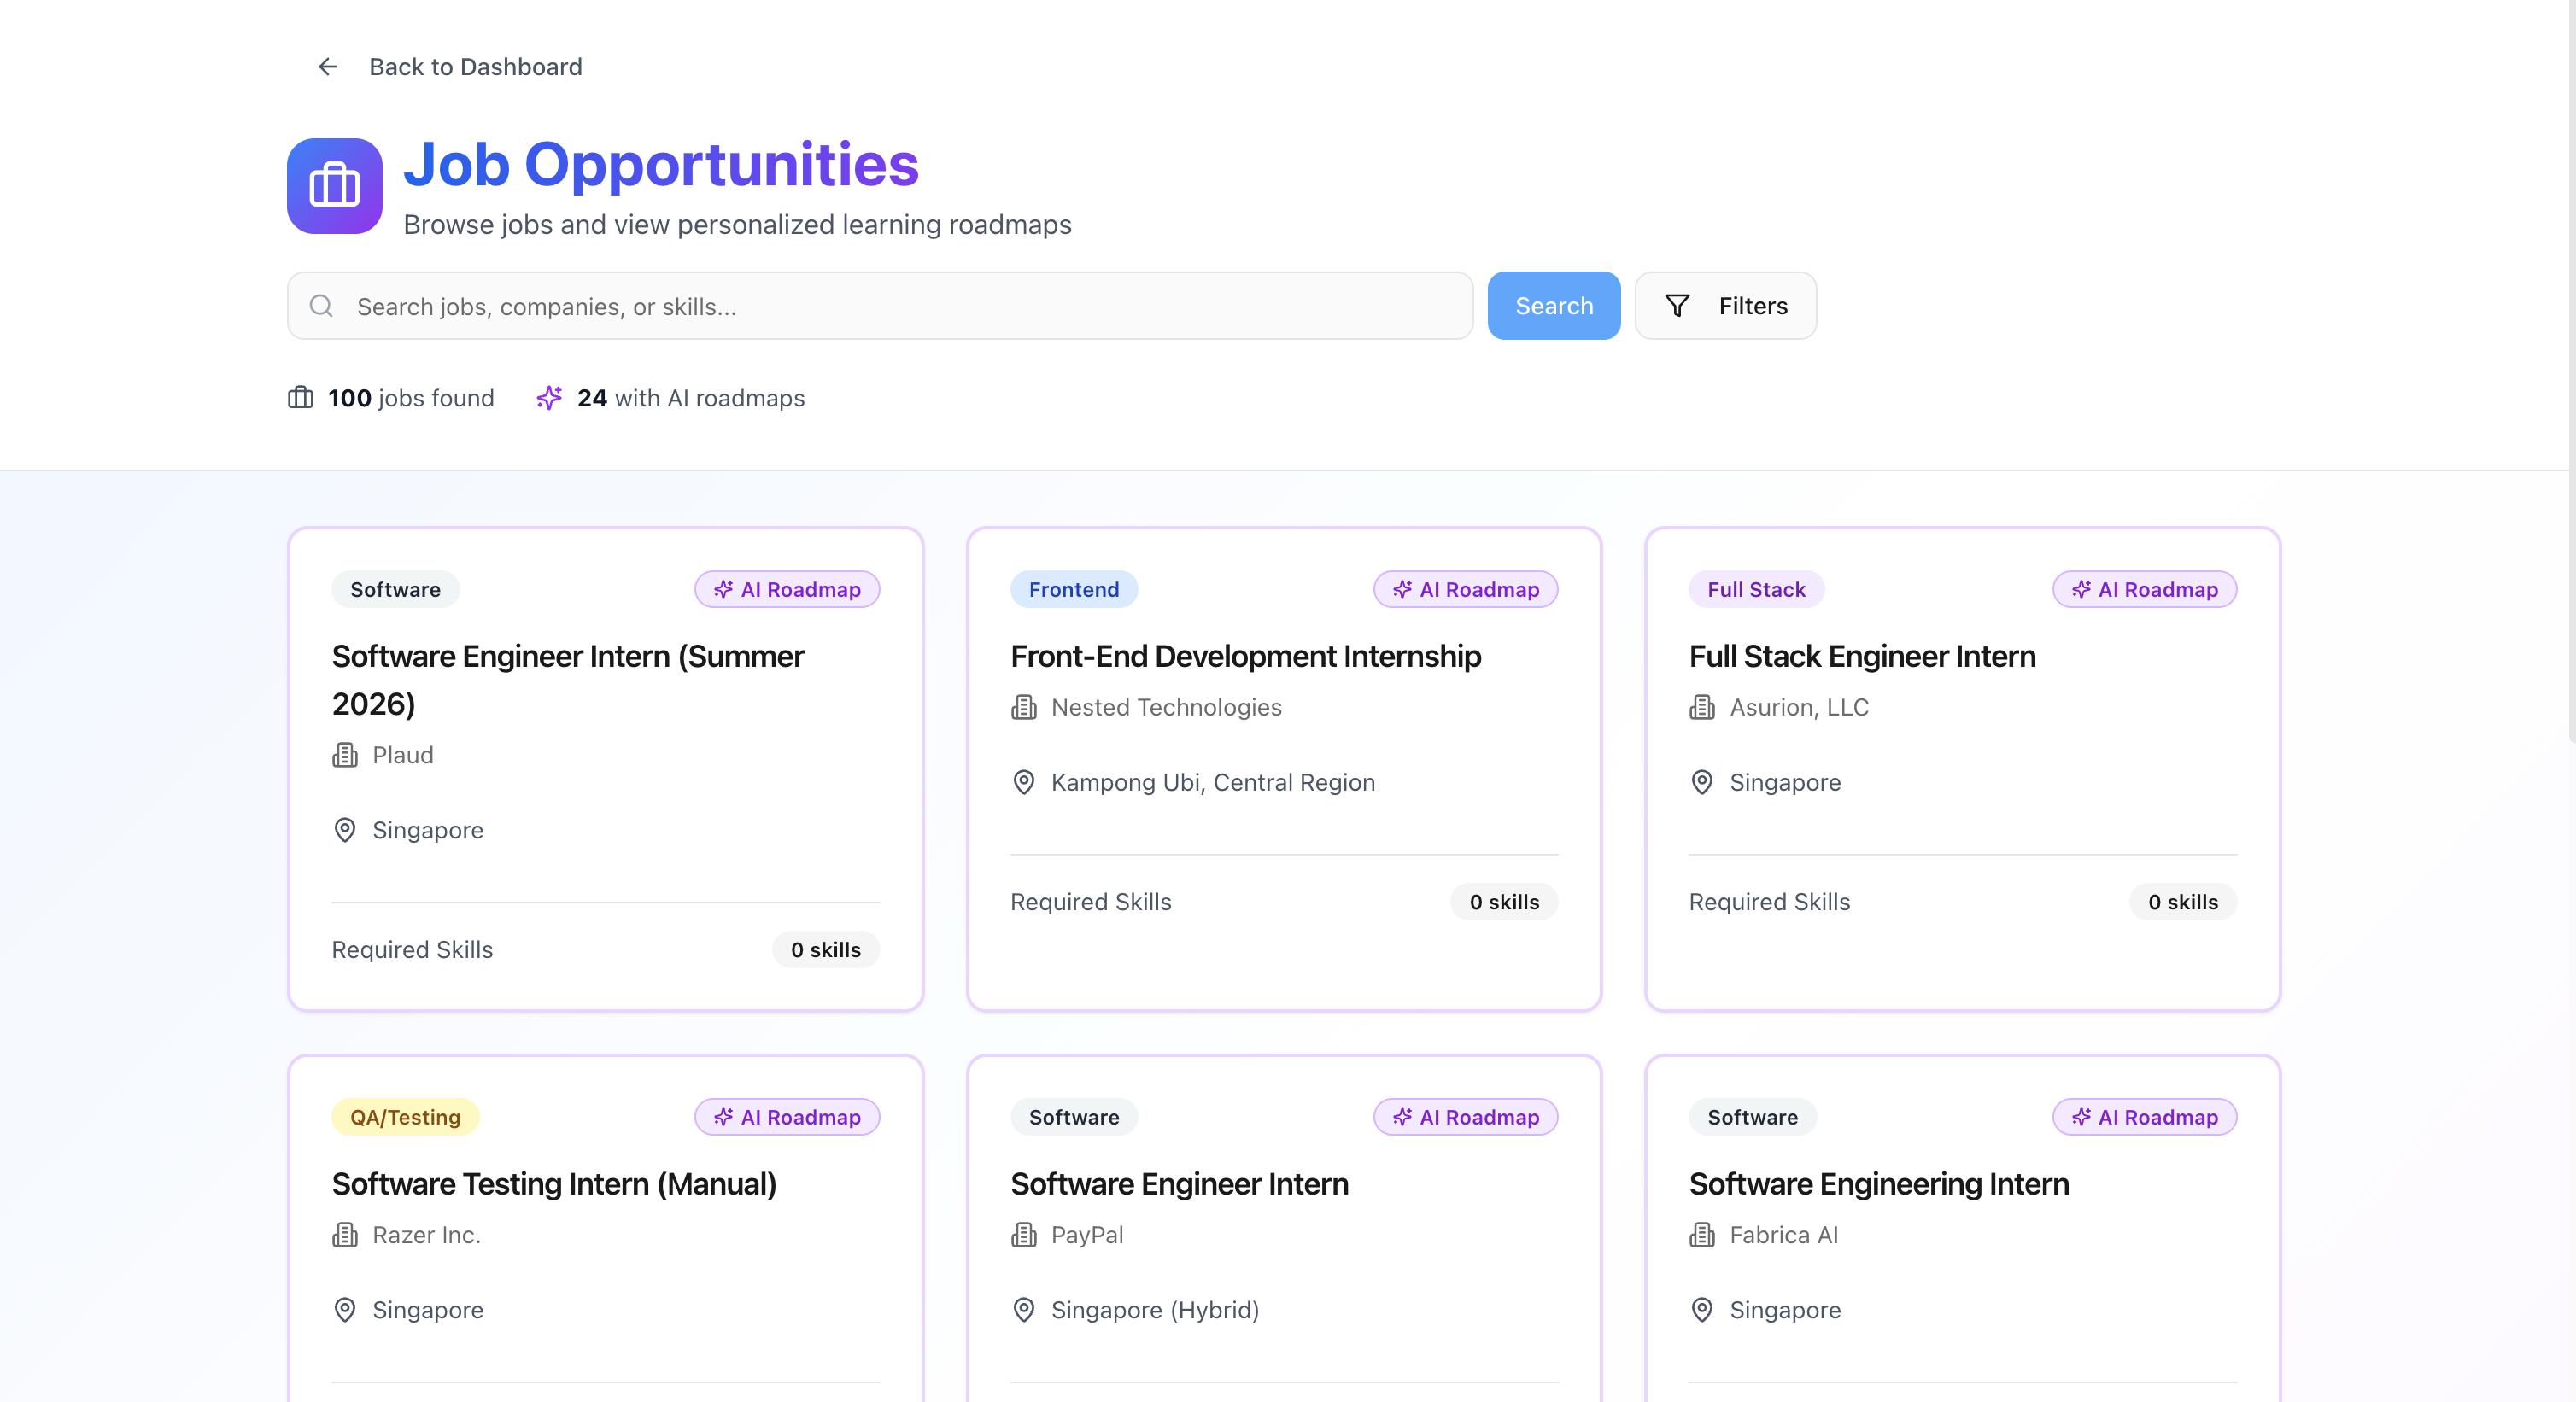The width and height of the screenshot is (2576, 1402).
Task: Click the funnel icon in Filters button
Action: point(1677,306)
